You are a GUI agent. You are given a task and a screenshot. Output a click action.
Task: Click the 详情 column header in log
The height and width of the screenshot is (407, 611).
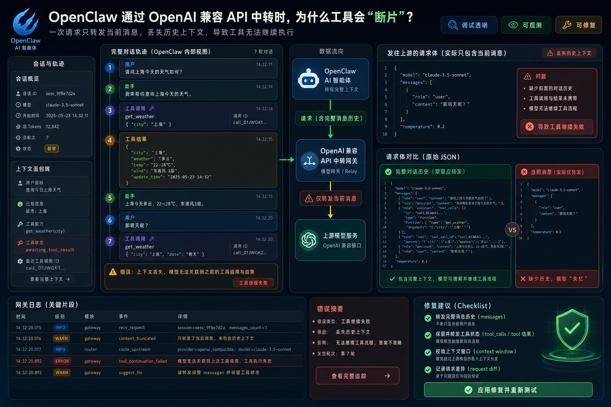click(x=183, y=317)
